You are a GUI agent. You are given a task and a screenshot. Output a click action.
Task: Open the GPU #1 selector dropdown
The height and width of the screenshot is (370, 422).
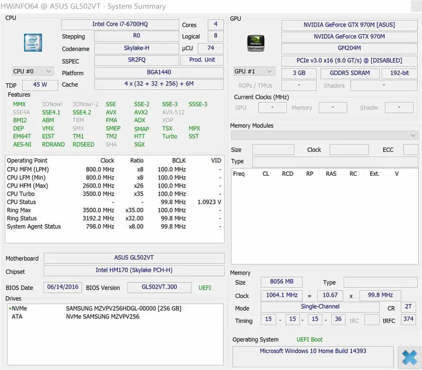(254, 71)
